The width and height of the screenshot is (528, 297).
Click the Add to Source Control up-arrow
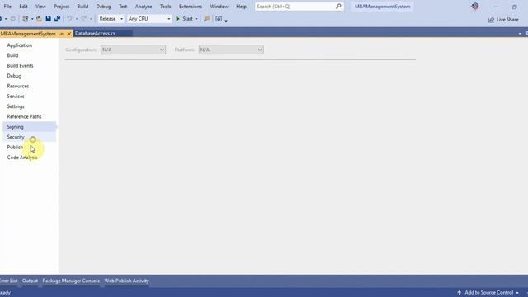459,293
